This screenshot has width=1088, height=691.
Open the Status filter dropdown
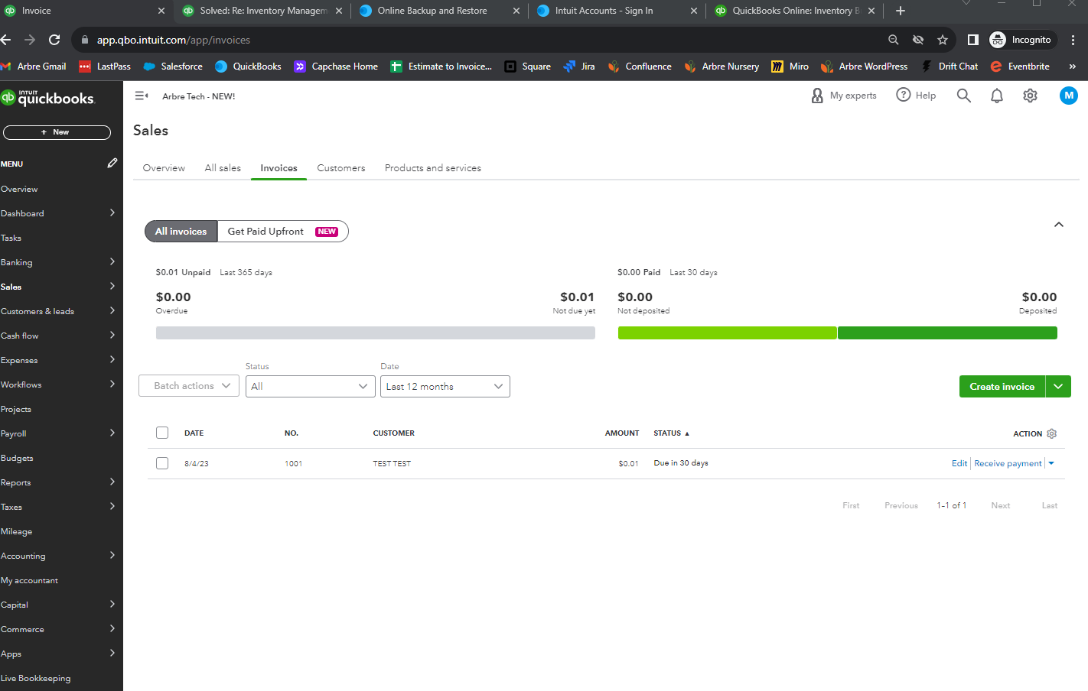(x=310, y=386)
